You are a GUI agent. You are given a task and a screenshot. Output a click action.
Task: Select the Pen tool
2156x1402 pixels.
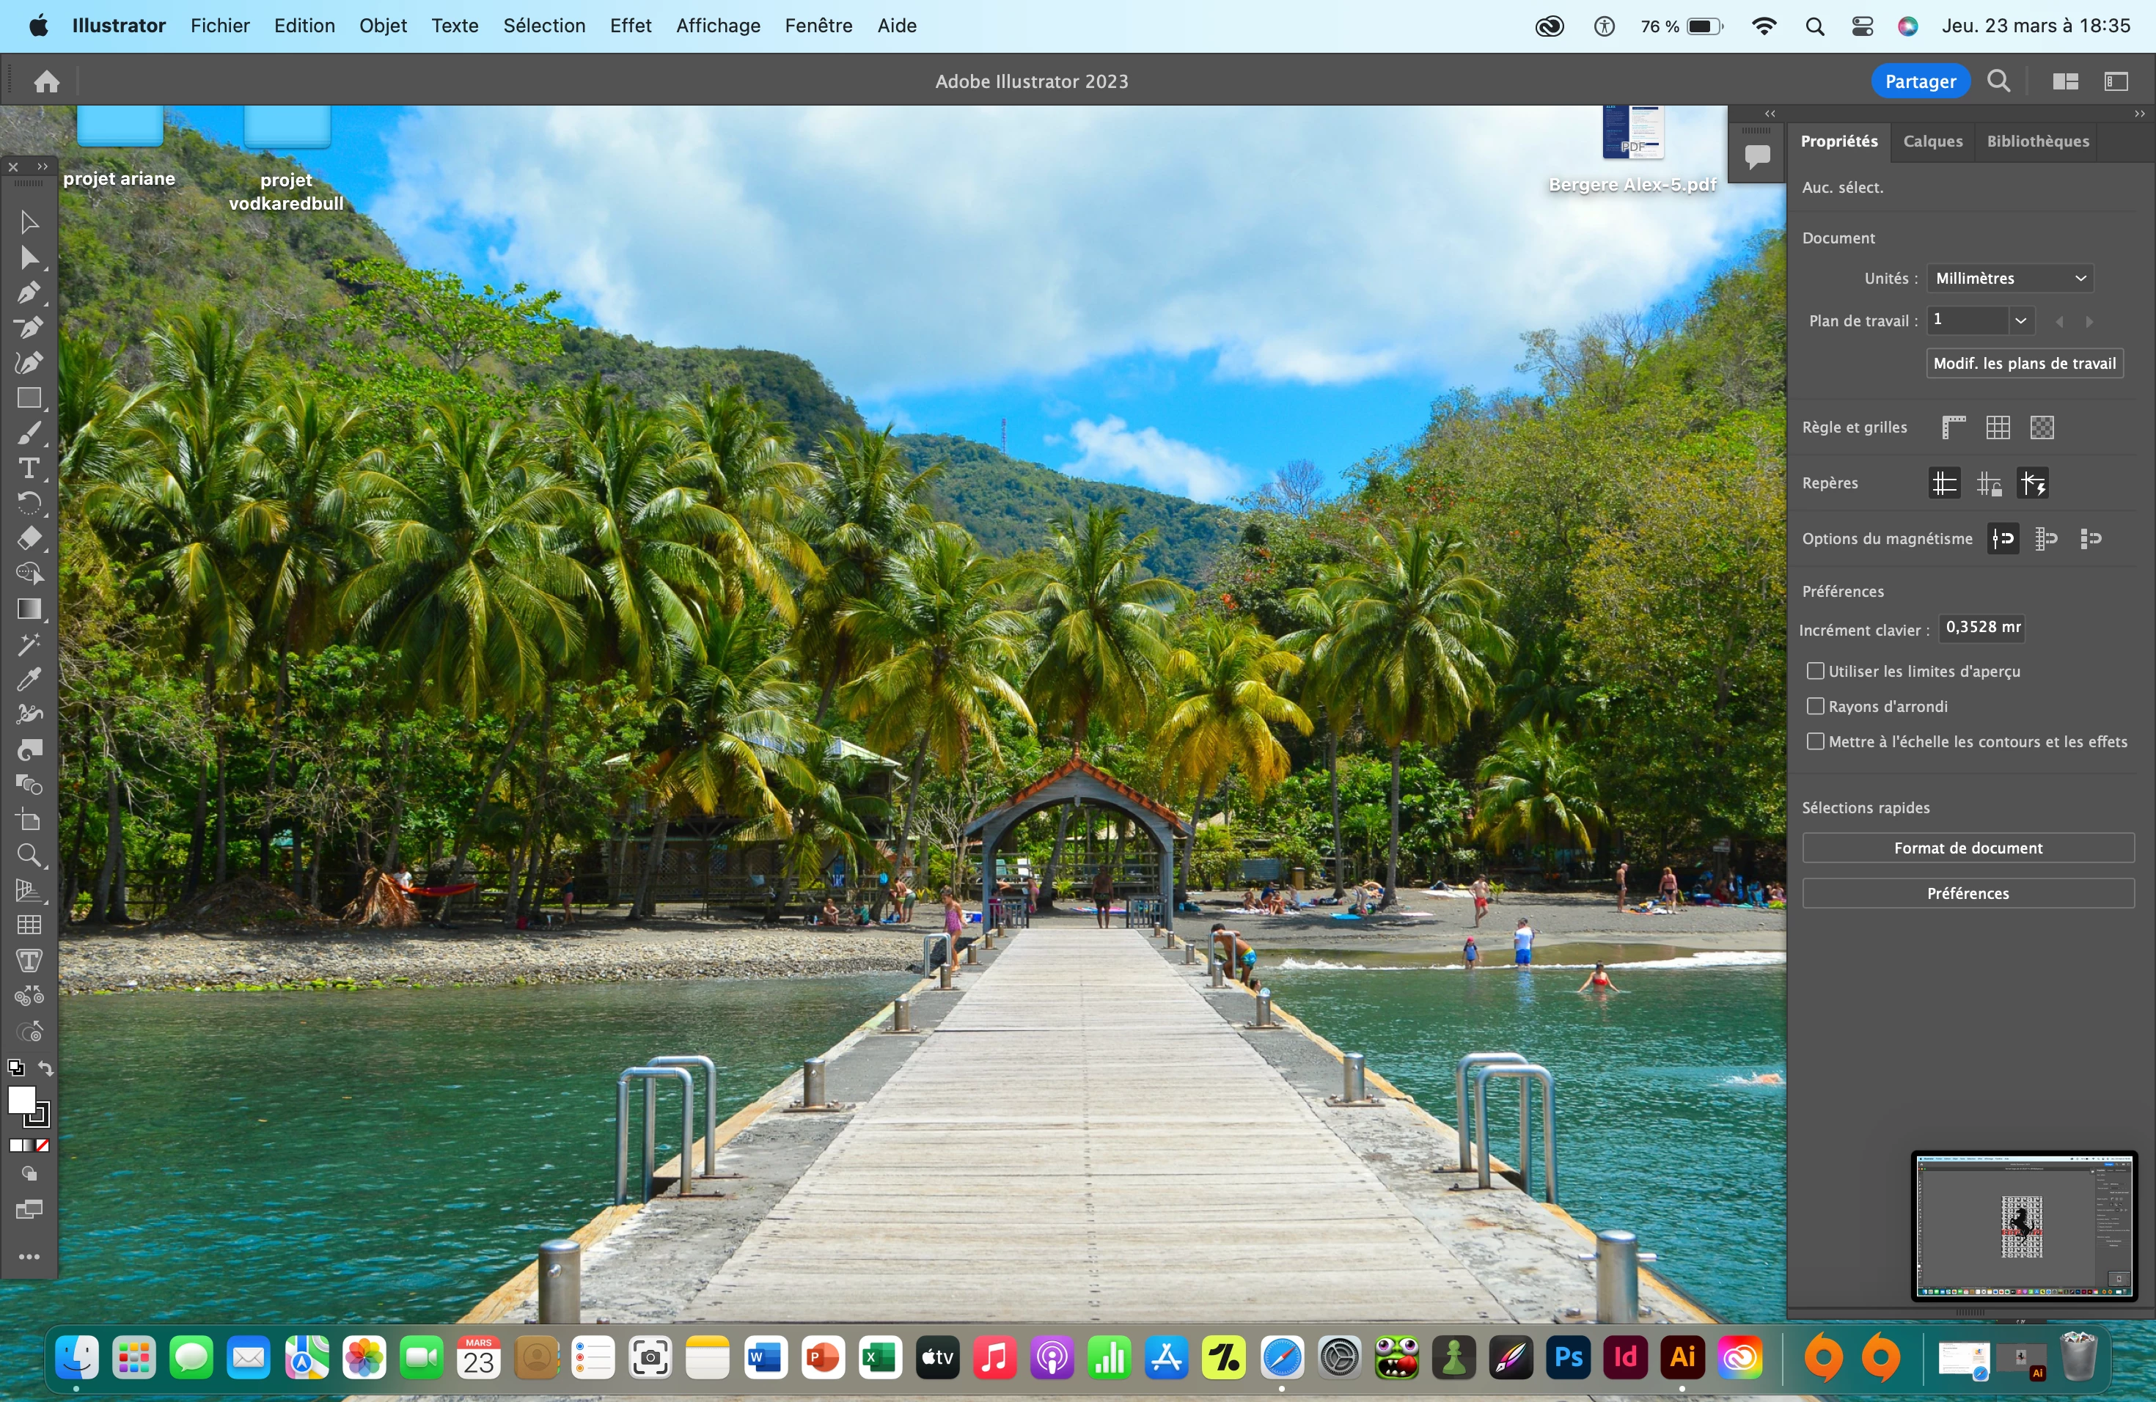[x=28, y=293]
